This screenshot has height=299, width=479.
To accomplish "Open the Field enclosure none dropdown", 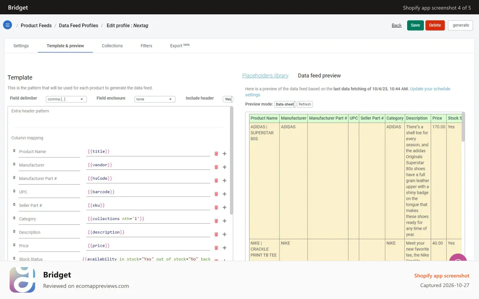I will [155, 99].
